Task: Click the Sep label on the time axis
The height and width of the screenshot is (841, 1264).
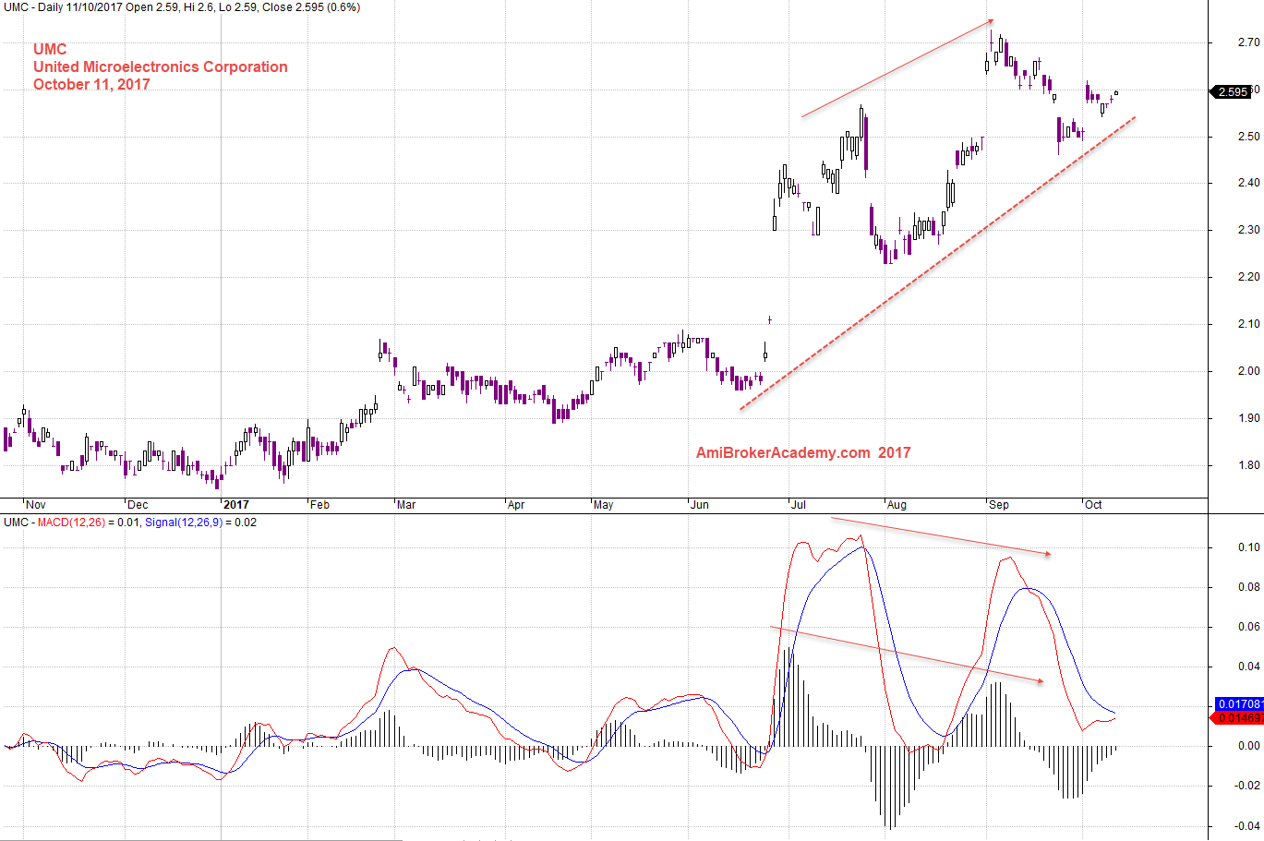Action: click(x=999, y=505)
